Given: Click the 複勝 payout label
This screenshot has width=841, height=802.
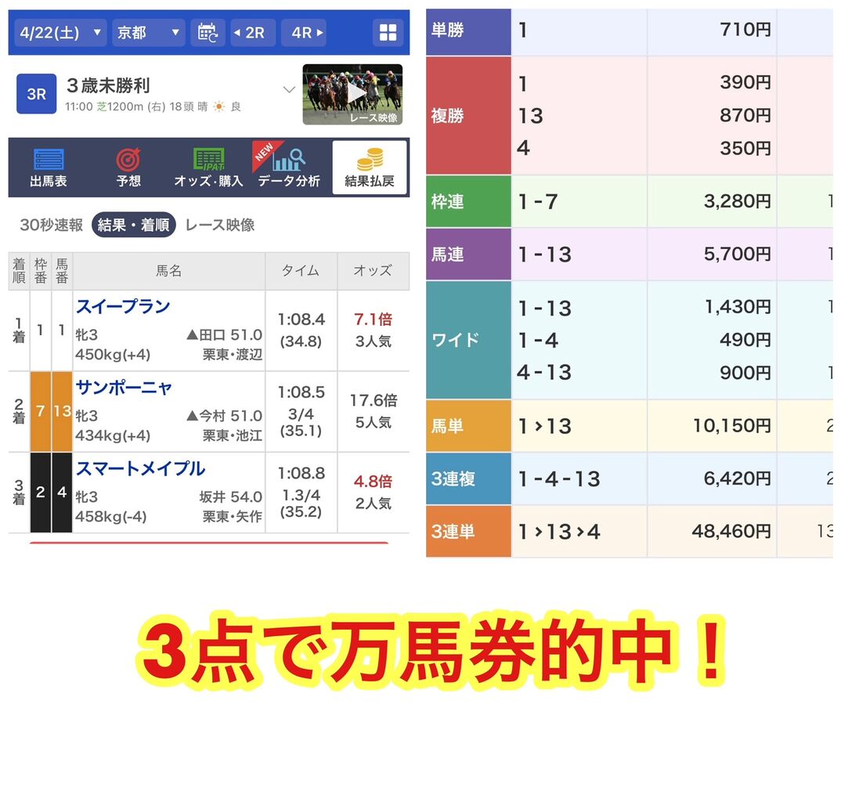Looking at the screenshot, I should pos(468,115).
